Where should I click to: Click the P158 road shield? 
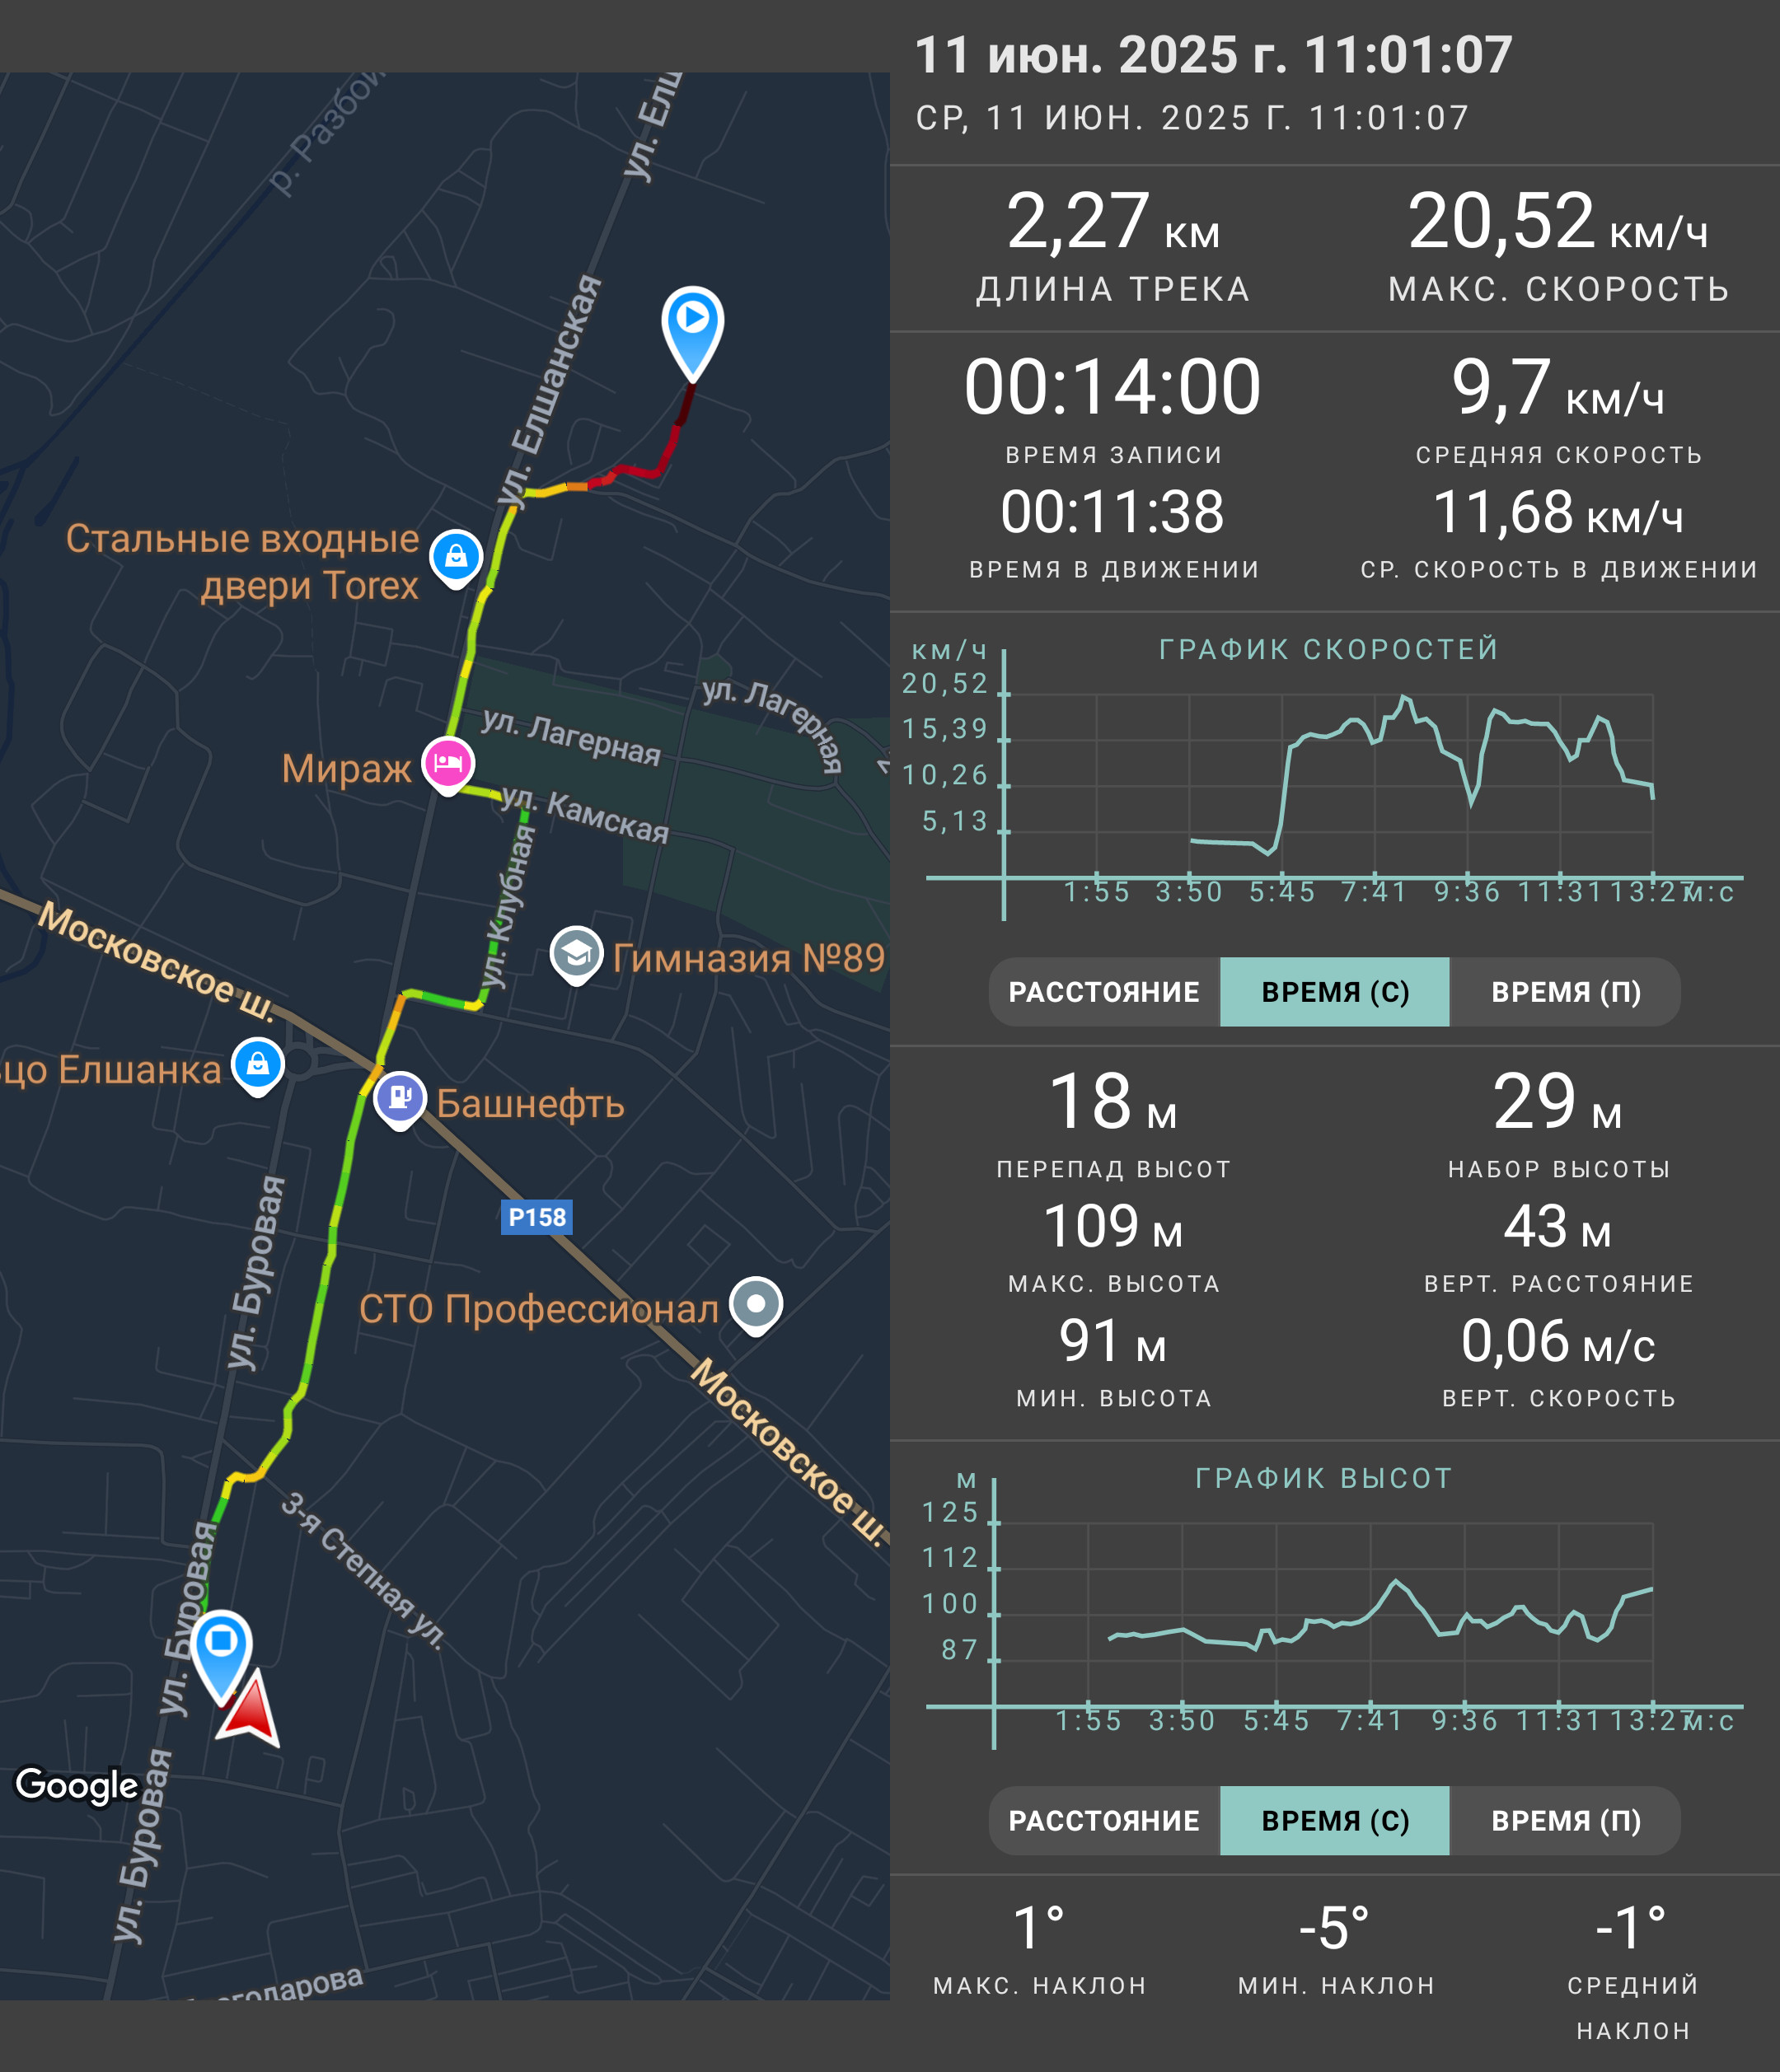pos(537,1217)
